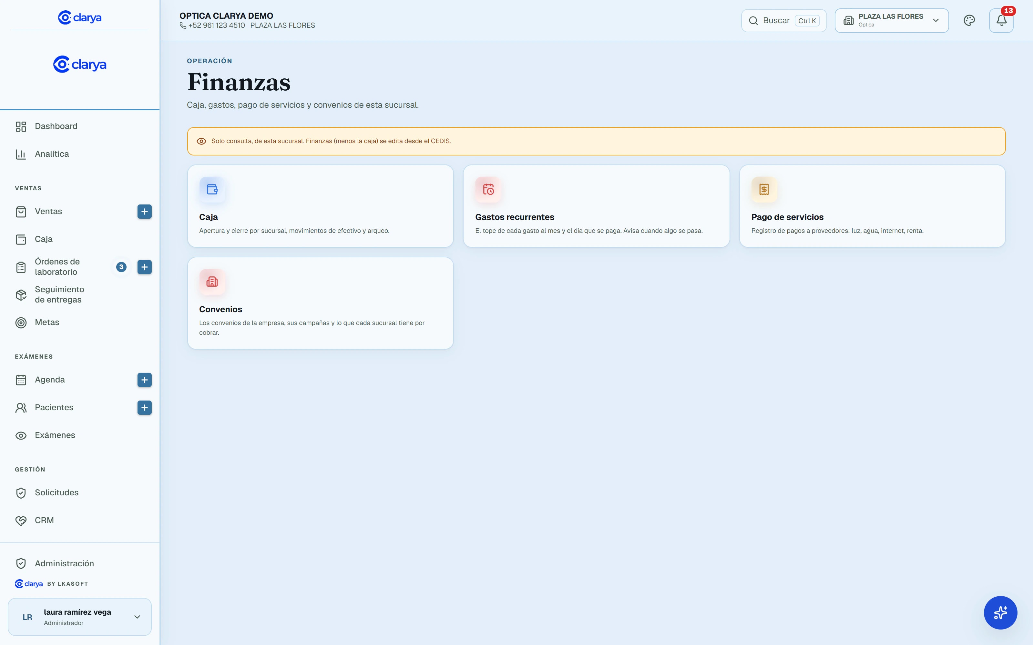Click the LR user avatar initials
The width and height of the screenshot is (1033, 645).
click(x=27, y=617)
